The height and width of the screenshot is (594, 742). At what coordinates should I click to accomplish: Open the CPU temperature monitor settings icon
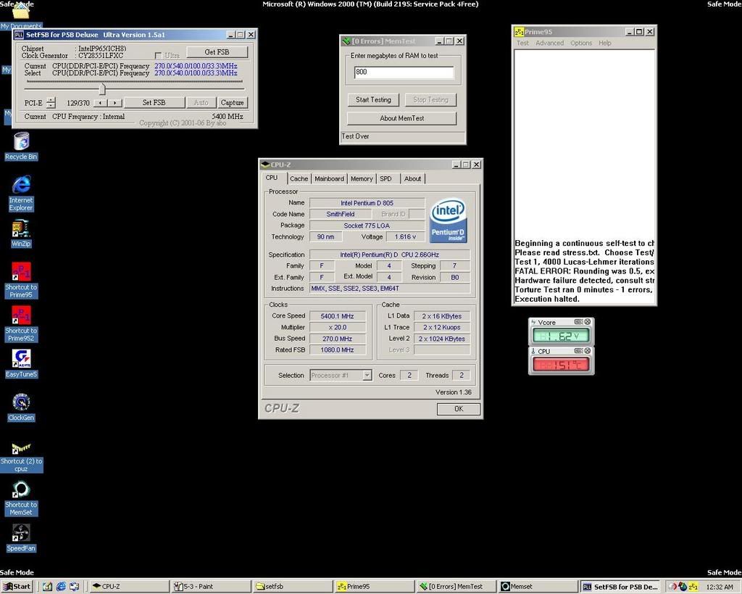tap(578, 351)
